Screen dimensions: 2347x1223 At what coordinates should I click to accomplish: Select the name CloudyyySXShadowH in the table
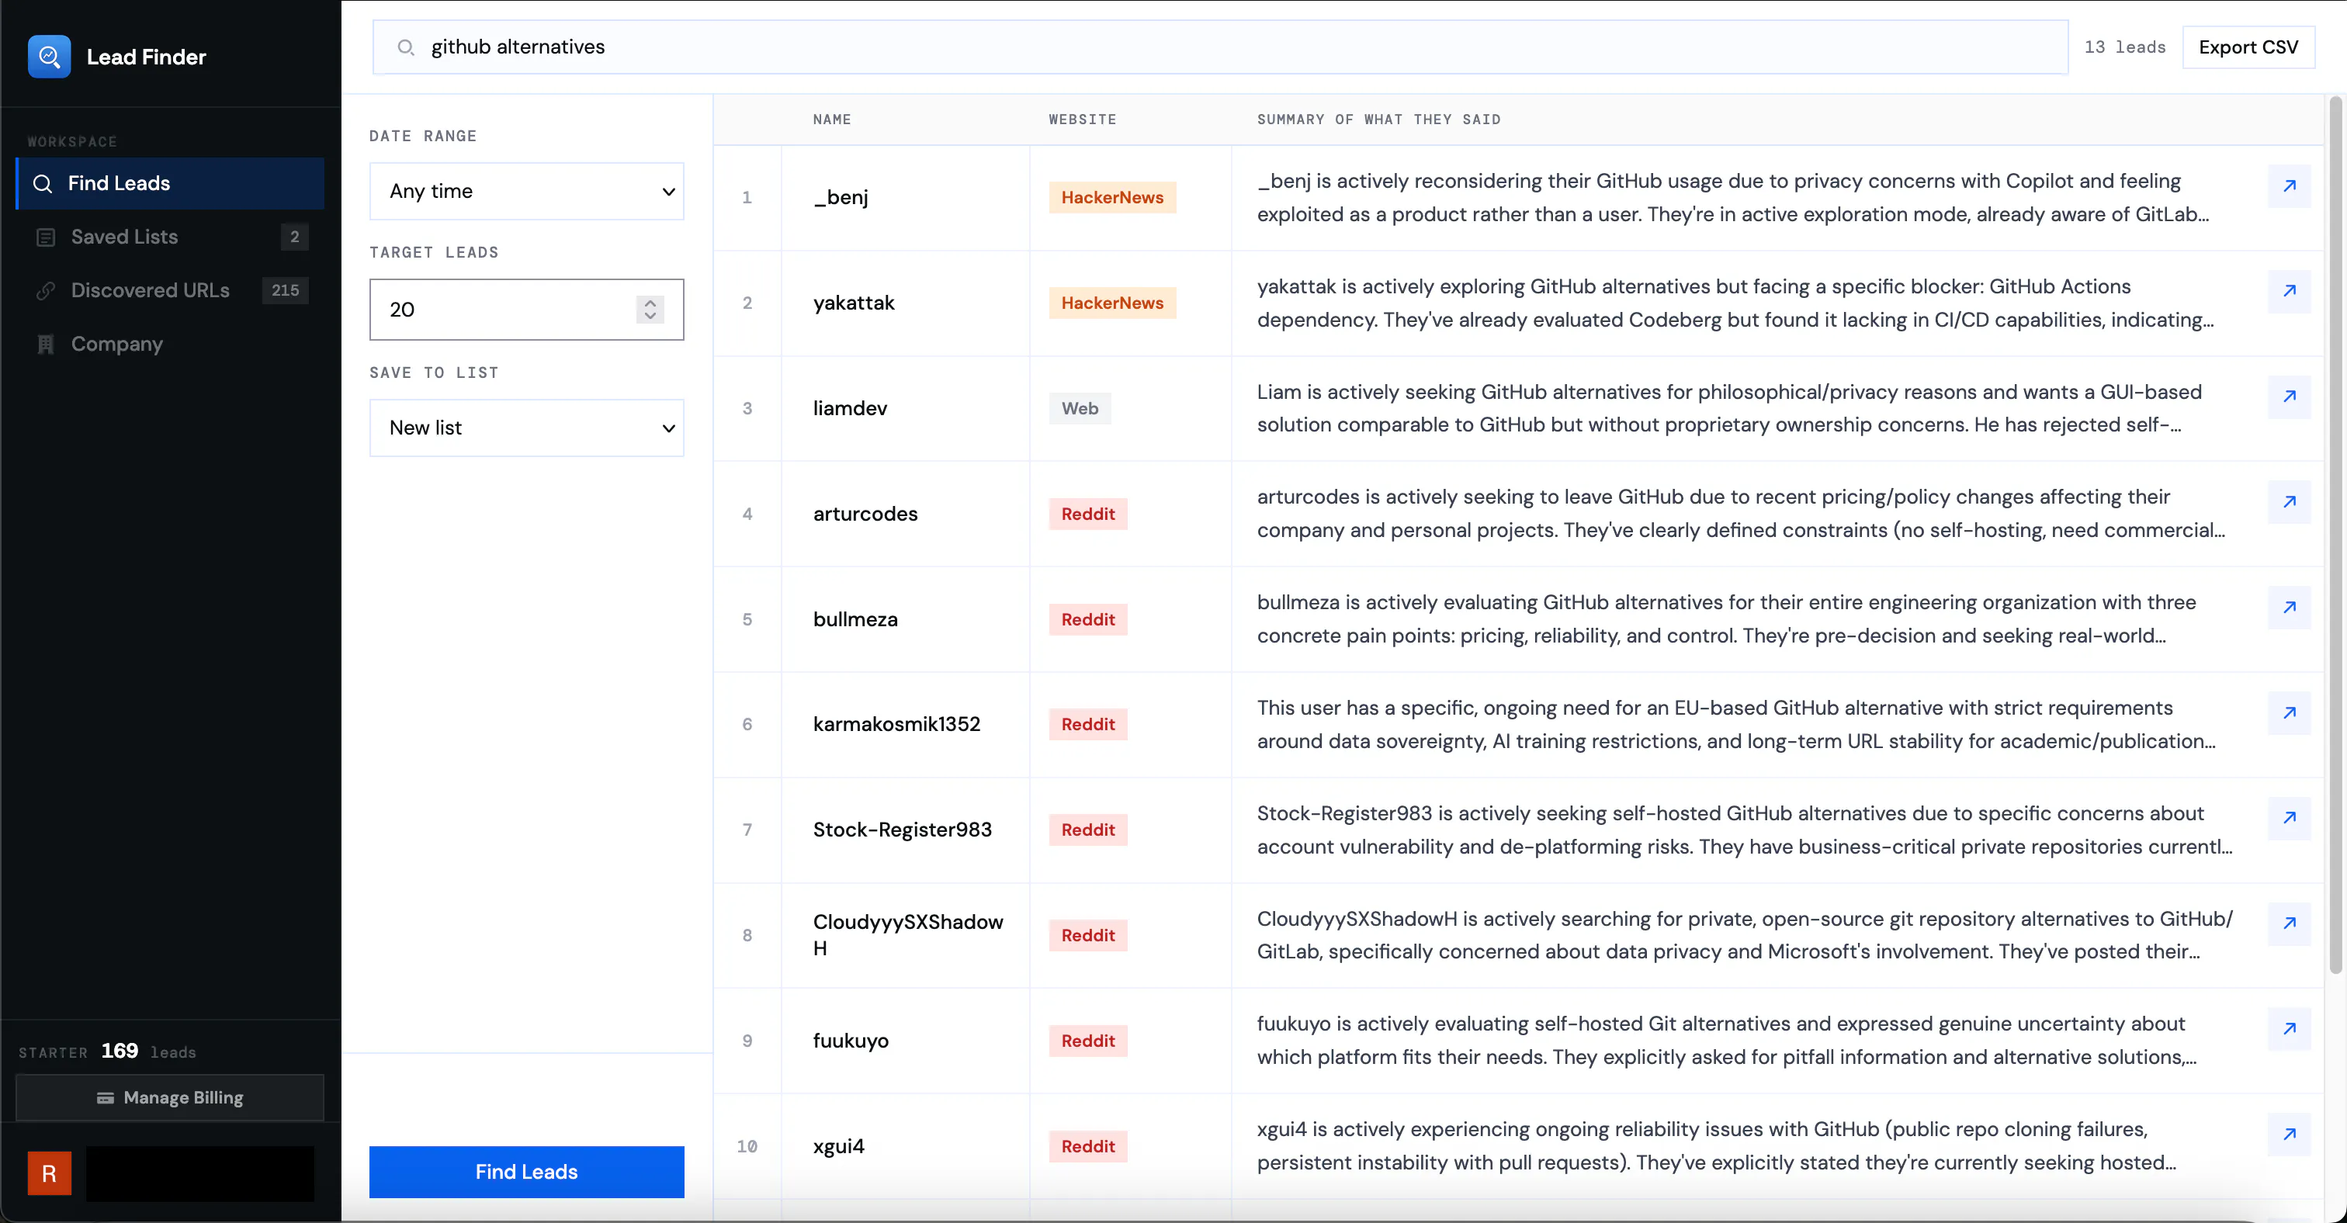(x=907, y=935)
